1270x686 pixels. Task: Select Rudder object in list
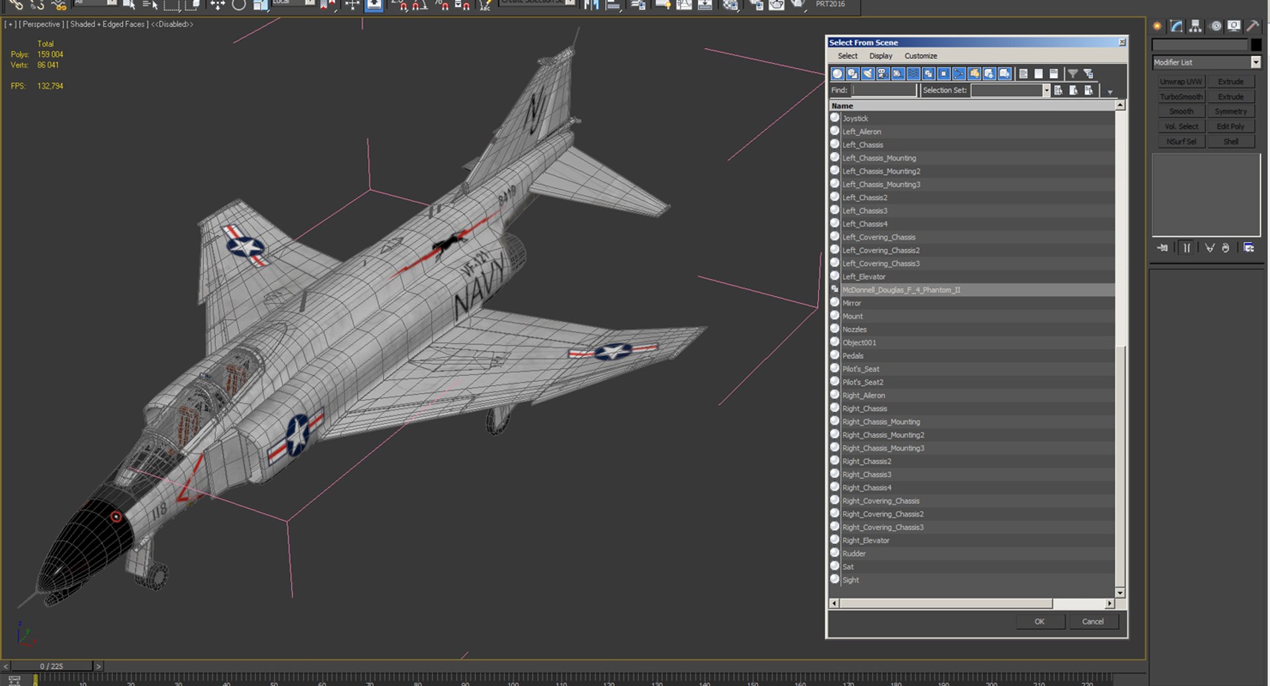pos(972,554)
